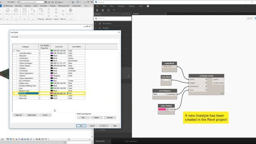Click Select None in Line Styles dialog

click(x=32, y=115)
